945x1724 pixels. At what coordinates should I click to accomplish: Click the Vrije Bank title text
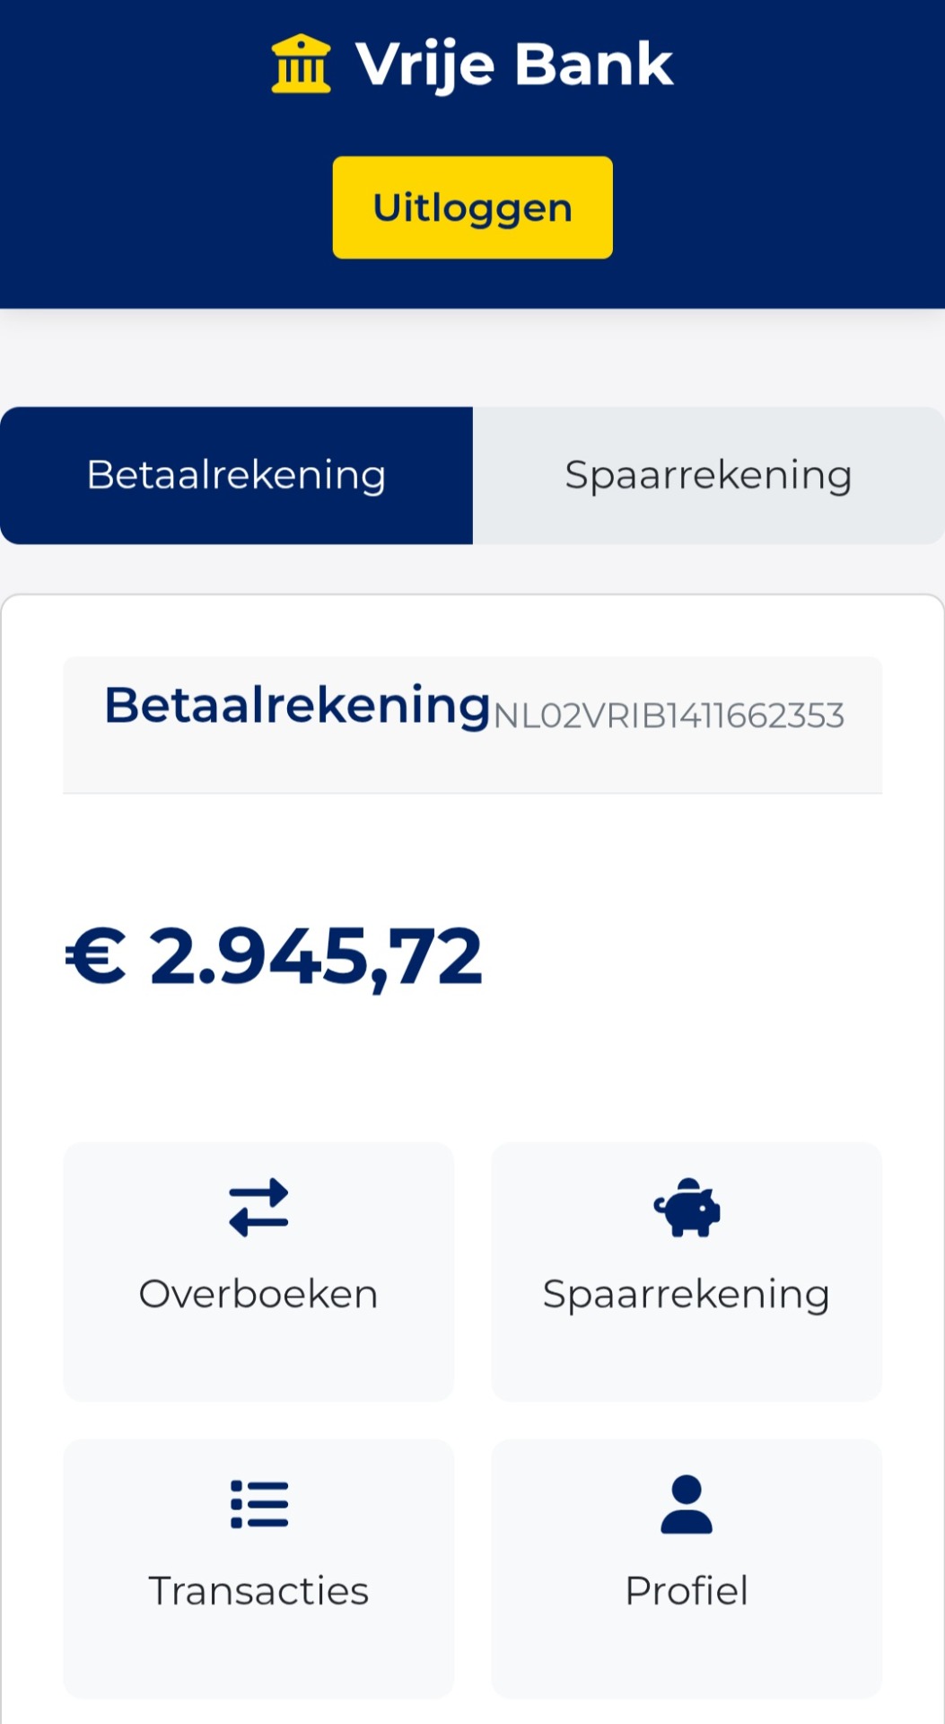(x=514, y=65)
